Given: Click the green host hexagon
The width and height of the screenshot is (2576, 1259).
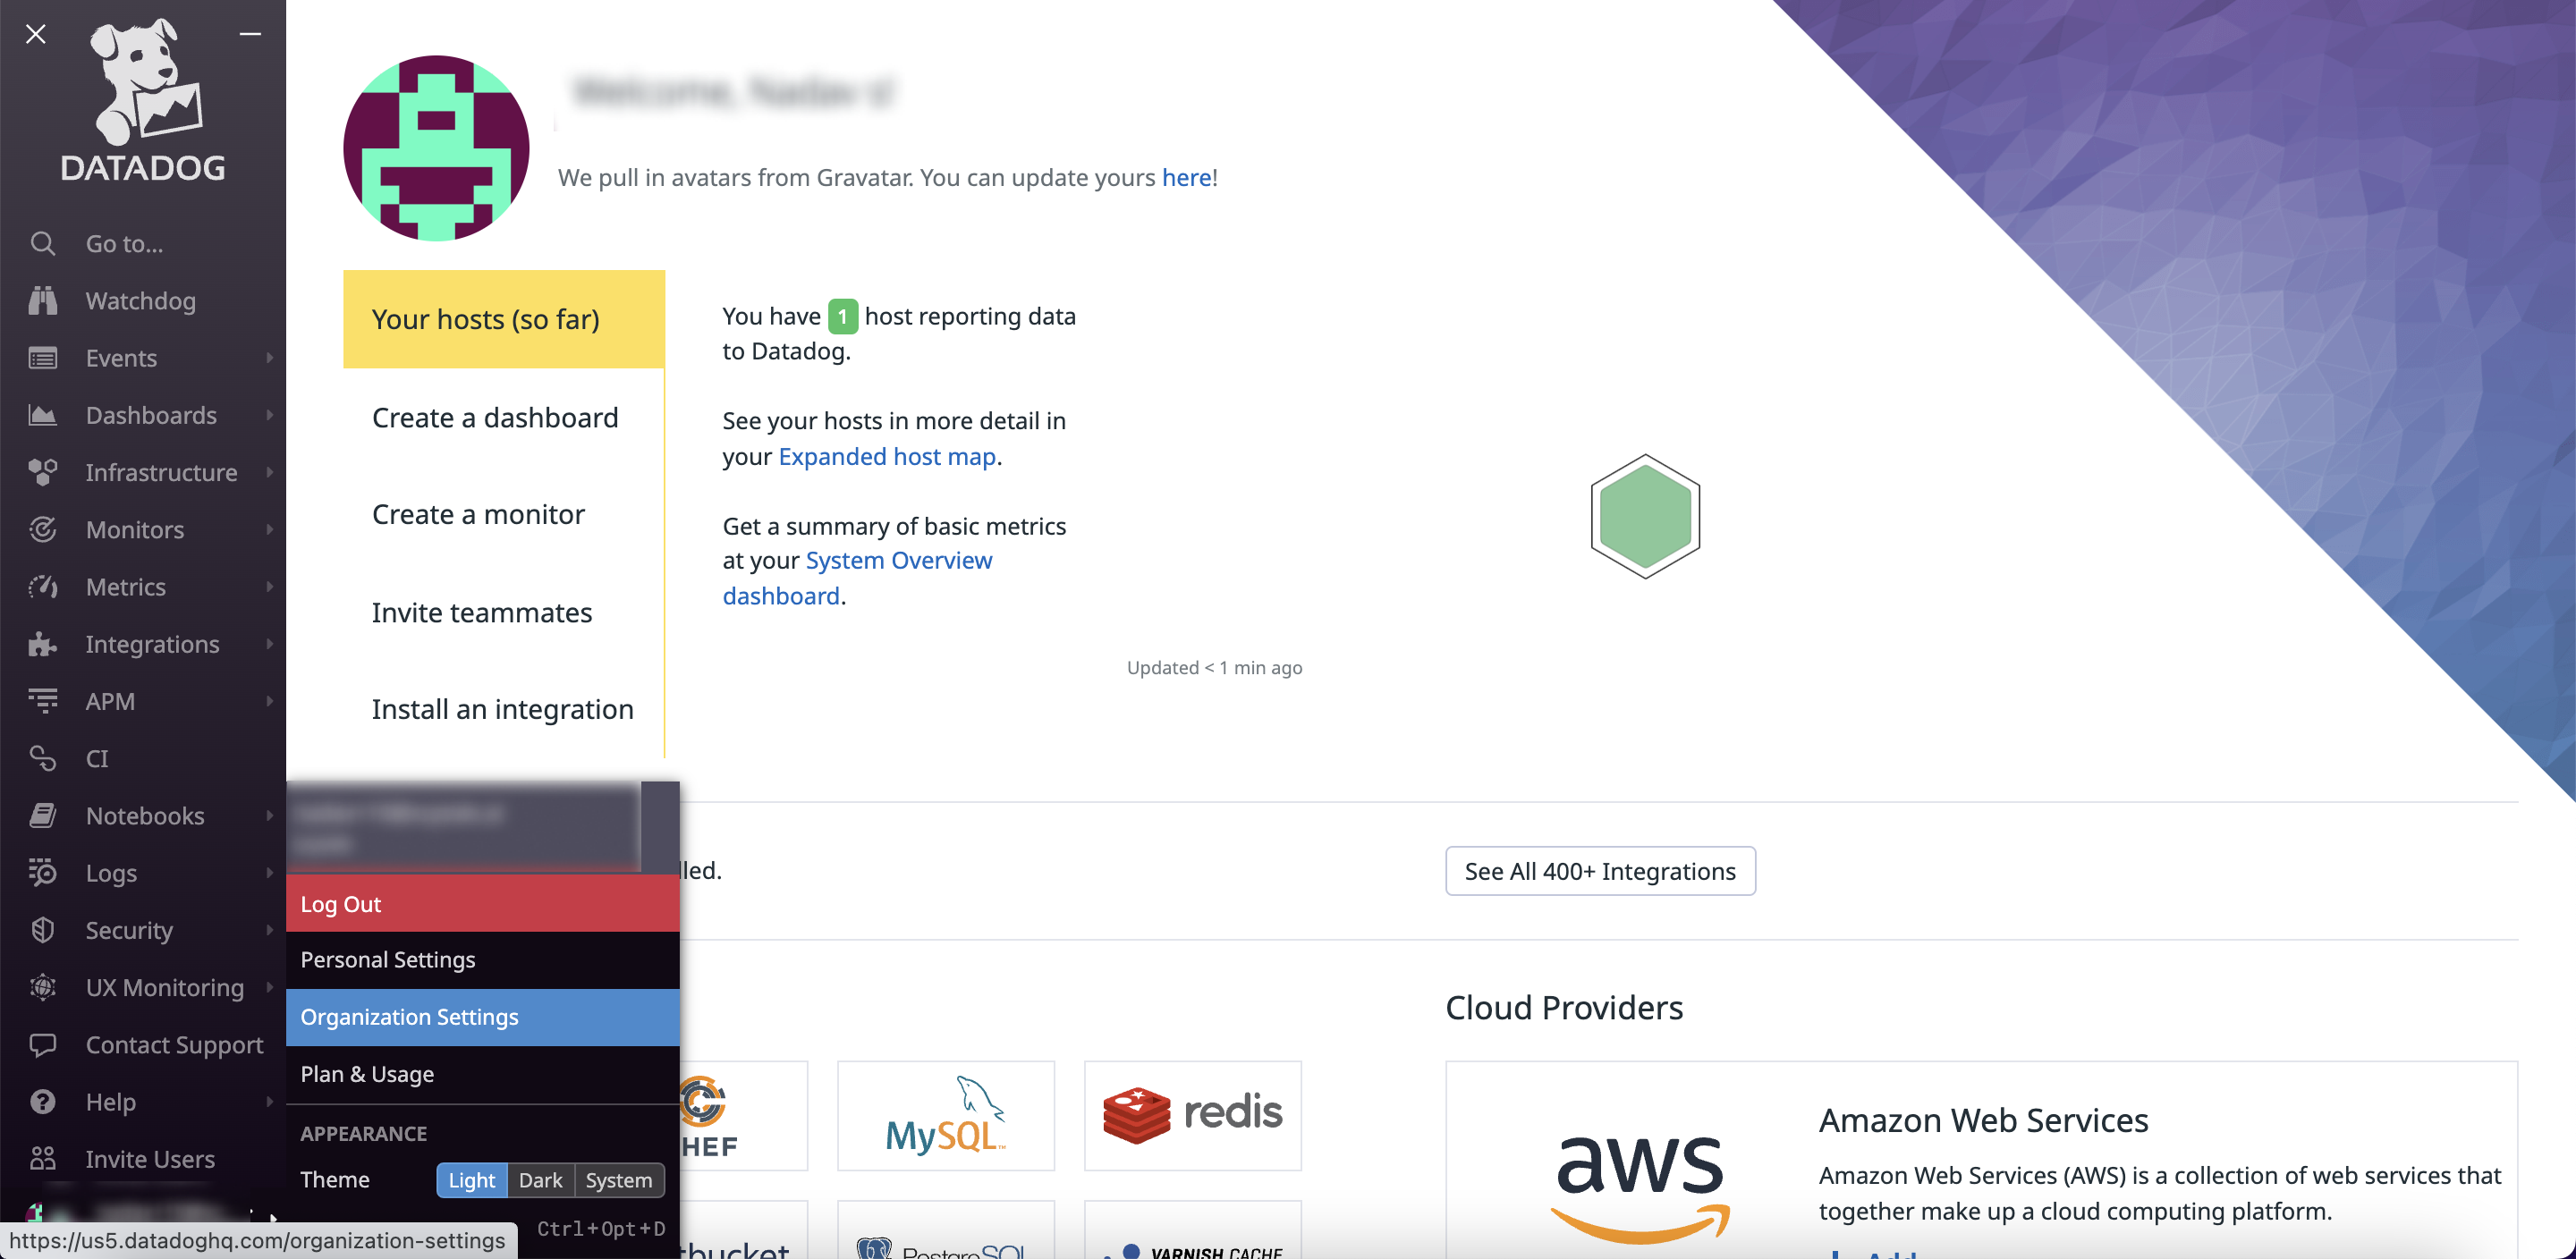Looking at the screenshot, I should tap(1645, 516).
